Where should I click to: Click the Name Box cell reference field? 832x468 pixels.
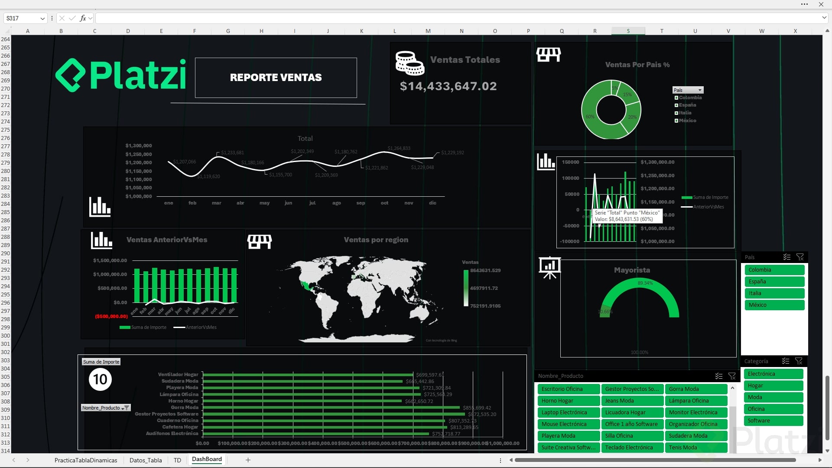click(x=22, y=18)
